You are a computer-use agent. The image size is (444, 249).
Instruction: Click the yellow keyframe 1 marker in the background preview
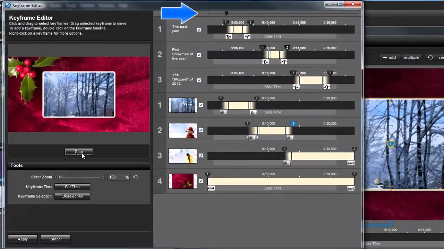click(391, 144)
